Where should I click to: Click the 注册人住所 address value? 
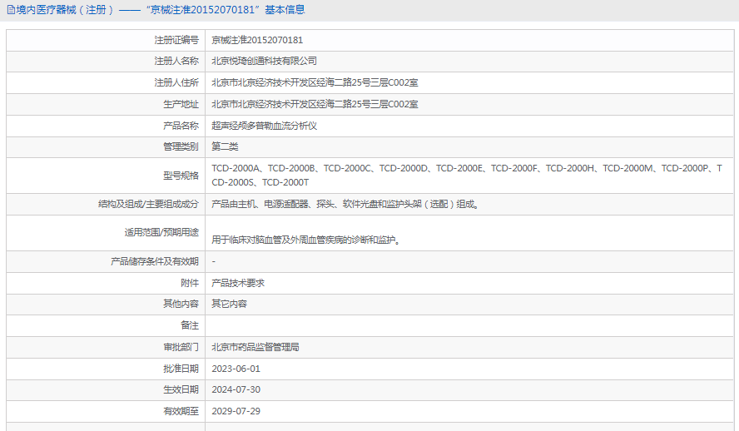pyautogui.click(x=315, y=82)
